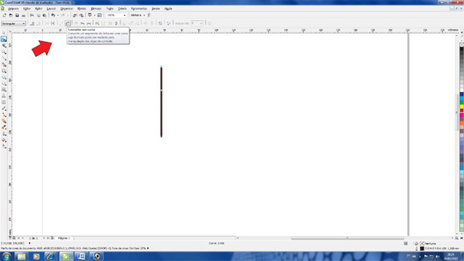Select the Text tool
Viewport: 464px width, 261px height.
[x=4, y=96]
